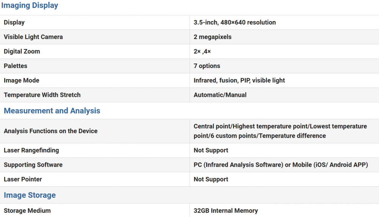
Task: Click the Measurement and Analysis heading
Action: point(52,111)
